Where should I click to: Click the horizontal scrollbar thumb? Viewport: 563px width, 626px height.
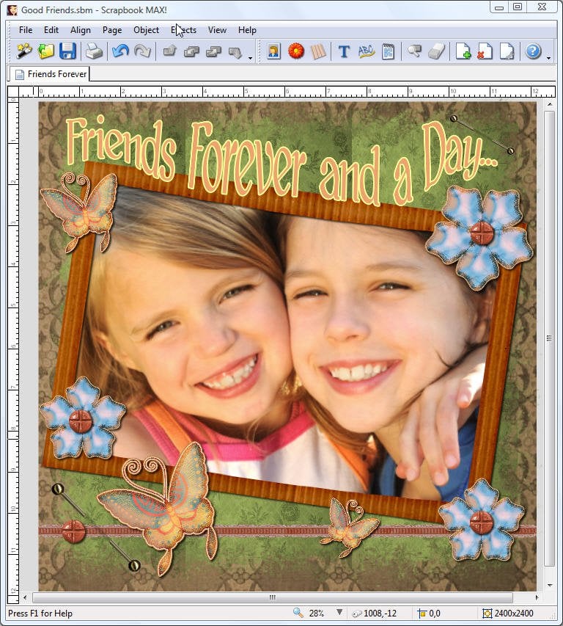[272, 597]
